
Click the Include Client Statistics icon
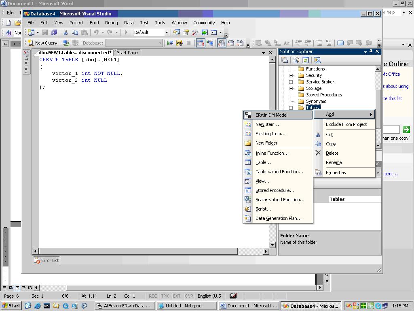pos(210,43)
